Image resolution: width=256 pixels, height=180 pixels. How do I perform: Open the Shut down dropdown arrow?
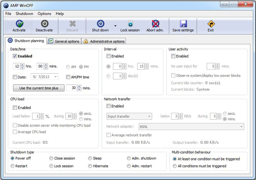[116, 26]
